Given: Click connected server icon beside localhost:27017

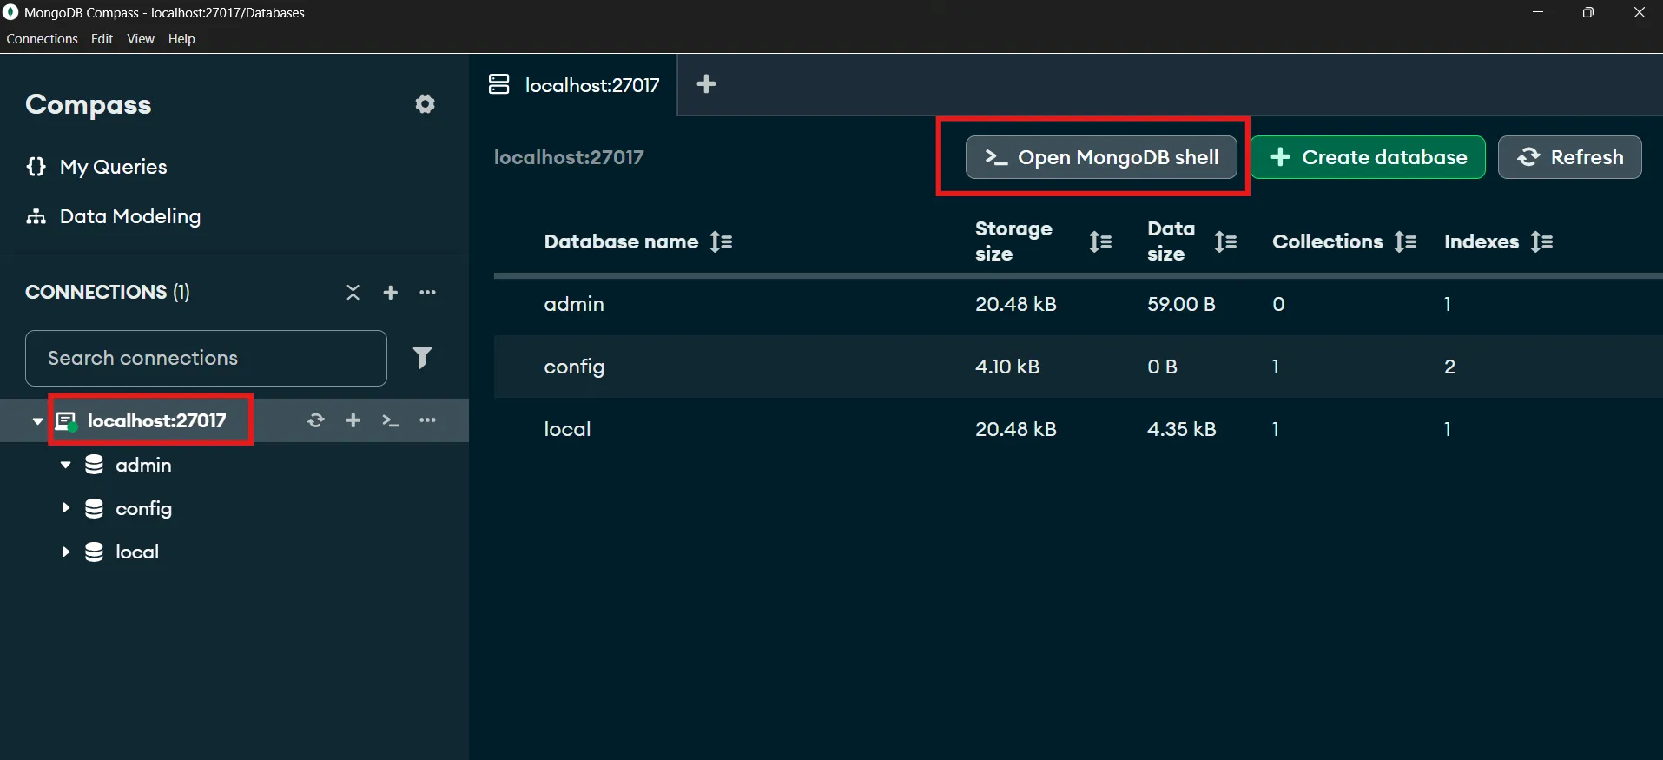Looking at the screenshot, I should click(66, 422).
